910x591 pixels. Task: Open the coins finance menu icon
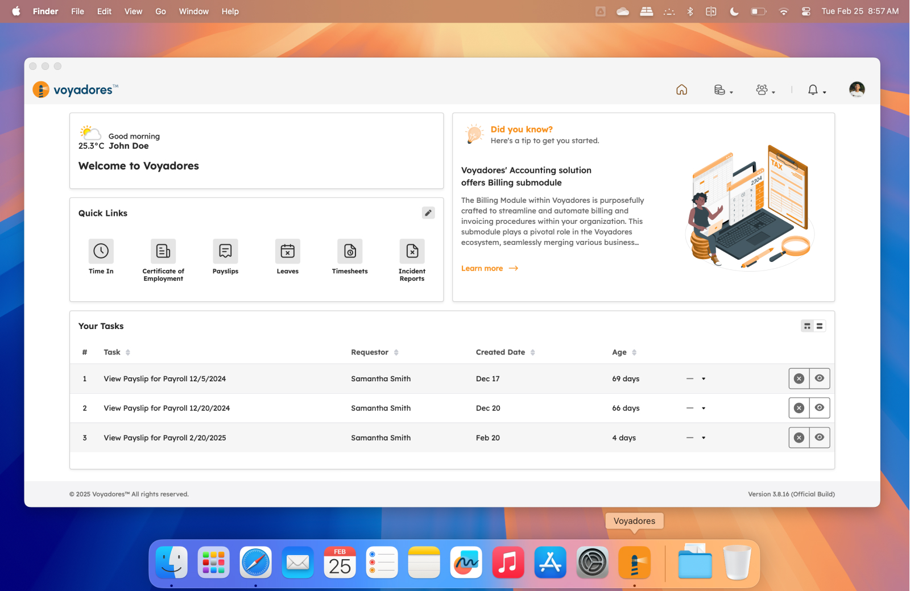[x=723, y=90]
